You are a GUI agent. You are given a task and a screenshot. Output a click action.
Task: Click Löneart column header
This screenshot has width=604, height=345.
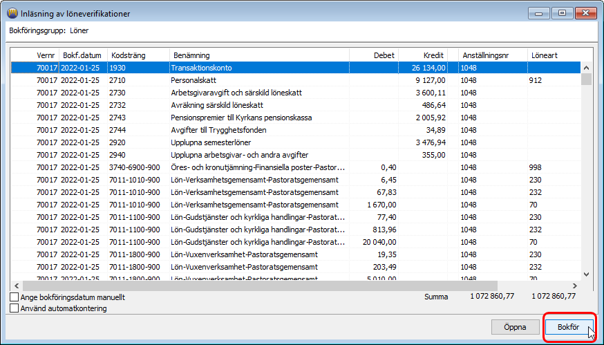[554, 55]
